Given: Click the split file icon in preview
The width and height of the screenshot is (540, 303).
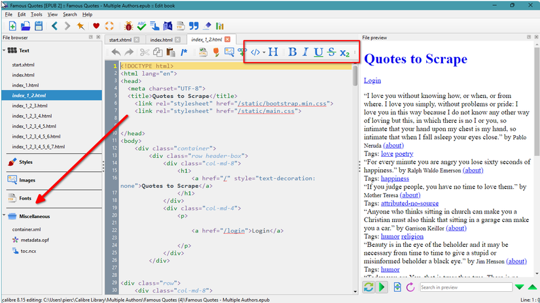Looking at the screenshot, I should [397, 287].
